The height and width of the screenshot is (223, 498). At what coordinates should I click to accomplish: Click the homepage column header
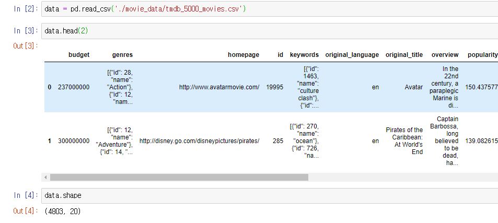tap(244, 54)
